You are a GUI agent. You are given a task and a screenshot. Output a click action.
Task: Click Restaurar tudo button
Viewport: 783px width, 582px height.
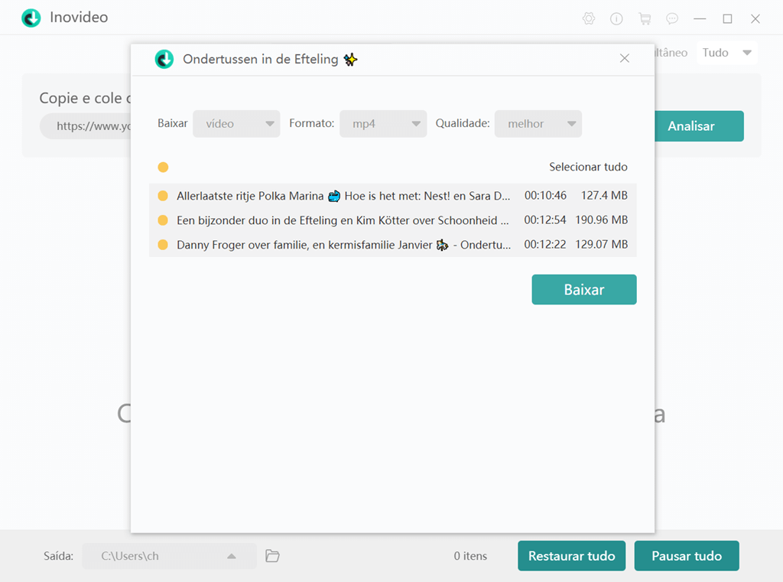(x=571, y=555)
